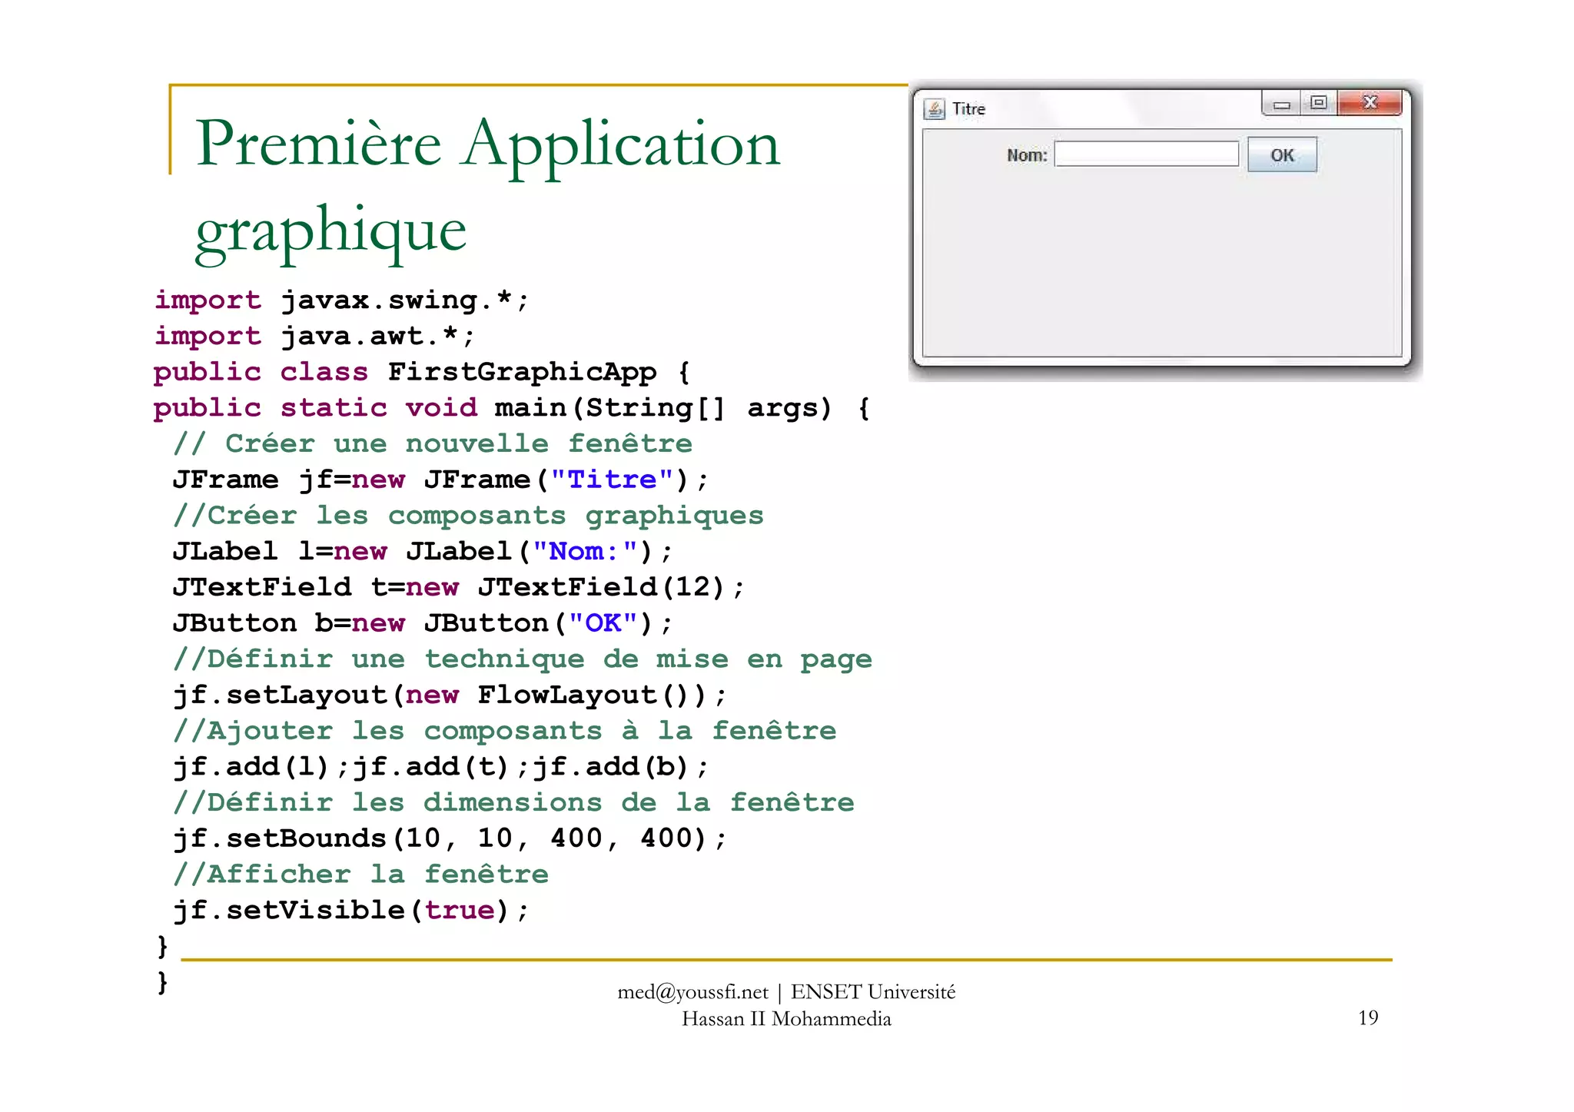Click line 'JButton b=new JButton("OK");'
1574x1112 pixels.
(422, 623)
